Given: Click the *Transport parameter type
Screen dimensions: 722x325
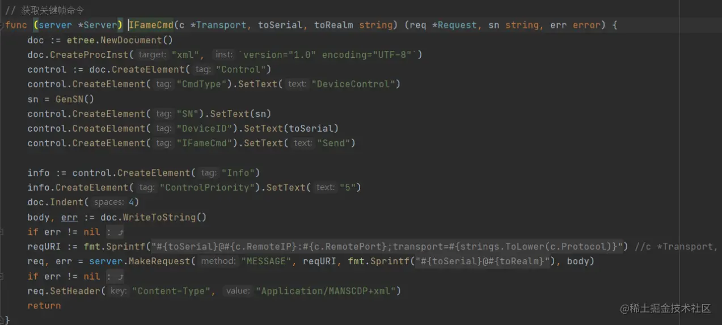Looking at the screenshot, I should point(221,25).
